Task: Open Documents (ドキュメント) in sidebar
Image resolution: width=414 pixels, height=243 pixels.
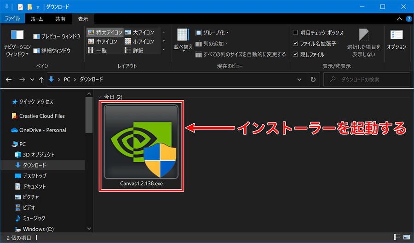Action: tap(31, 186)
